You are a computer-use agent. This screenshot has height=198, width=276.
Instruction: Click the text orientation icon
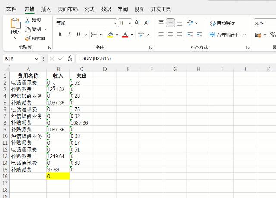(x=190, y=23)
